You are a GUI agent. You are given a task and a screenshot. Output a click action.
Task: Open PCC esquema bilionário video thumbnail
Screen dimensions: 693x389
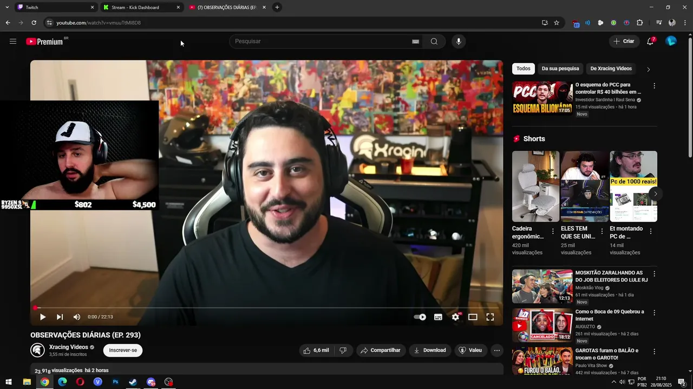tap(542, 98)
